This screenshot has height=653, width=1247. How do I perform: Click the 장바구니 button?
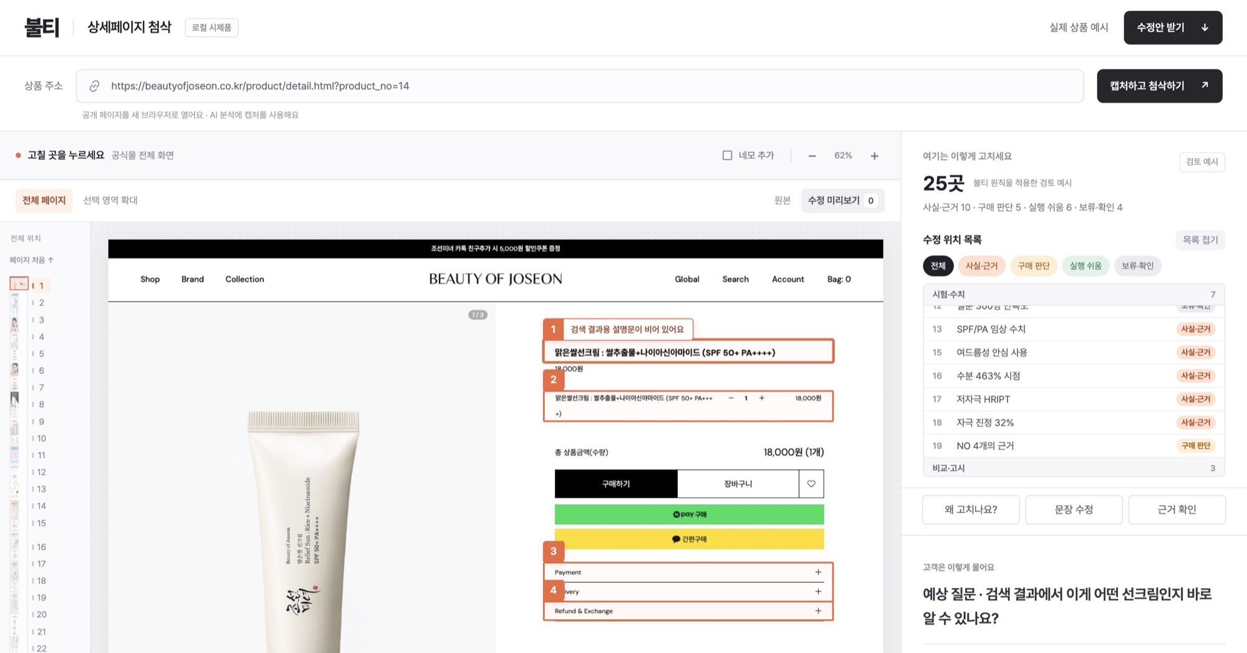tap(738, 484)
